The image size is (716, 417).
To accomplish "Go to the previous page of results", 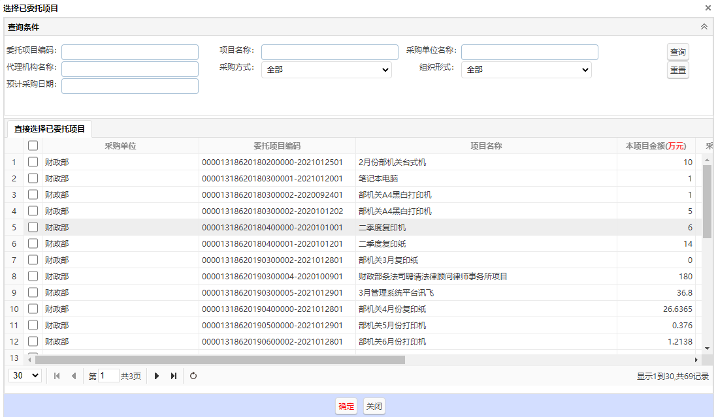I will [x=74, y=376].
